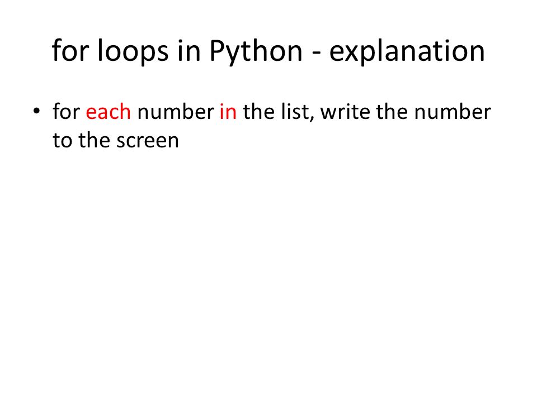
Task: Click the word 'for' in the title
Action: (70, 51)
